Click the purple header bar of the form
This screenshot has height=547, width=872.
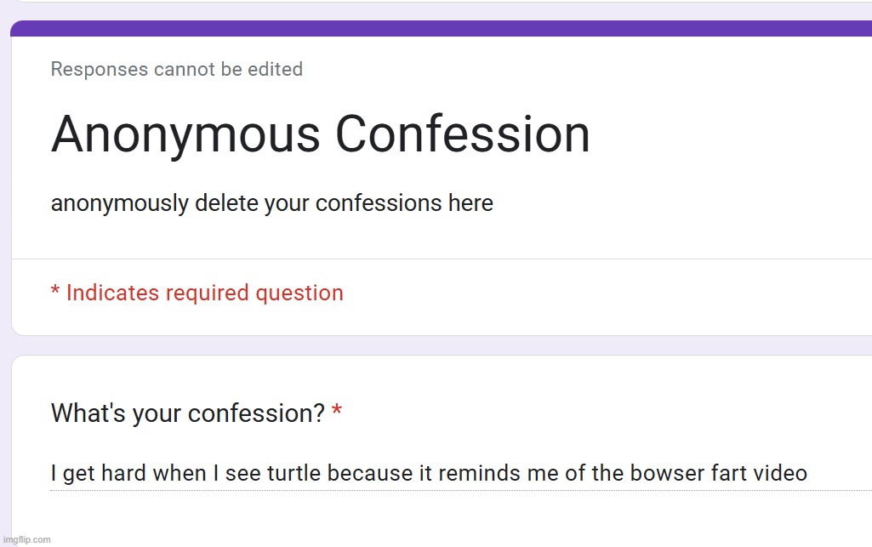441,28
